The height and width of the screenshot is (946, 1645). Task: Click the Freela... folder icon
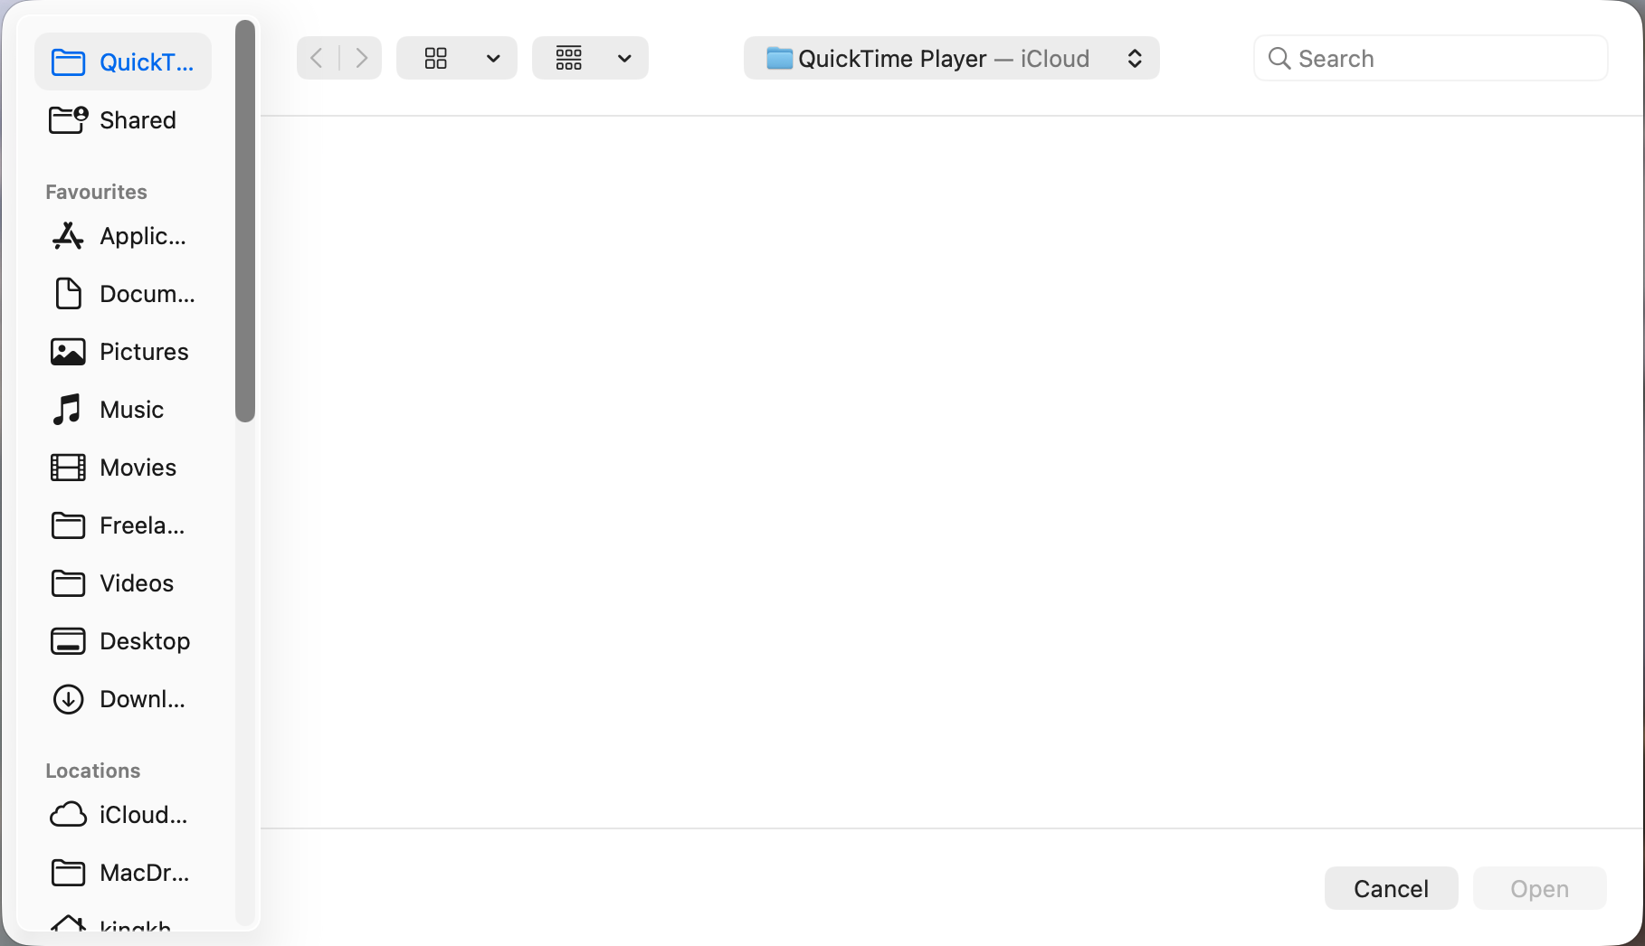pyautogui.click(x=68, y=525)
